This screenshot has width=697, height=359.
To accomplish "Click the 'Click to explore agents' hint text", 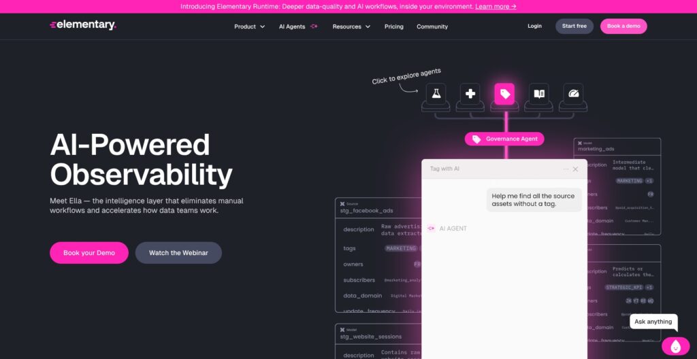I will pos(406,76).
